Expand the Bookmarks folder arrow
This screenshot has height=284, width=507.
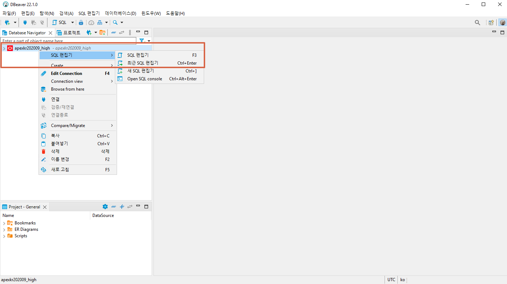coord(4,223)
